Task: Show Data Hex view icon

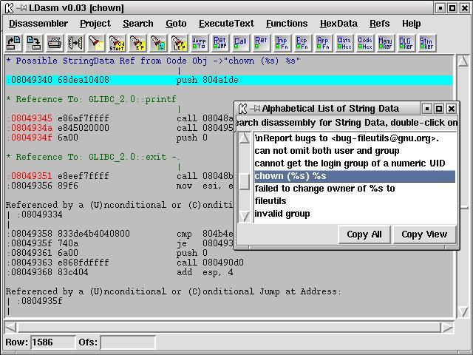Action: click(344, 43)
